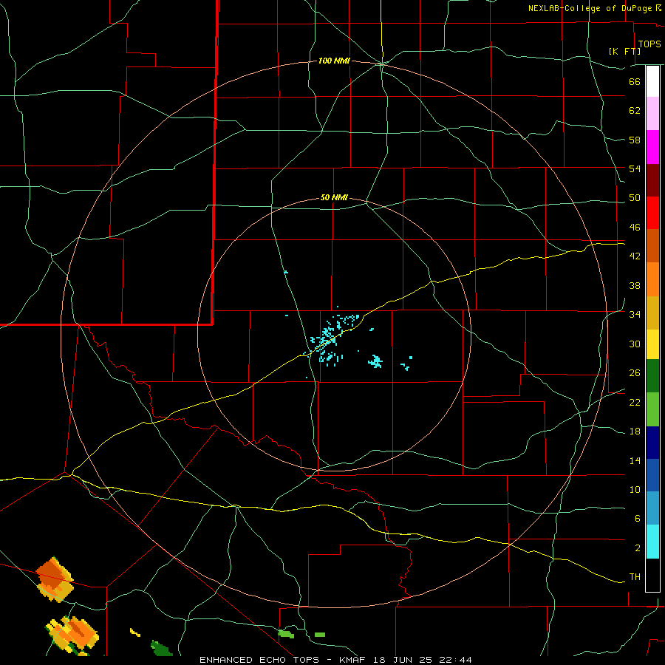Image resolution: width=665 pixels, height=665 pixels.
Task: Click the '54' legend value
Action: pyautogui.click(x=635, y=168)
